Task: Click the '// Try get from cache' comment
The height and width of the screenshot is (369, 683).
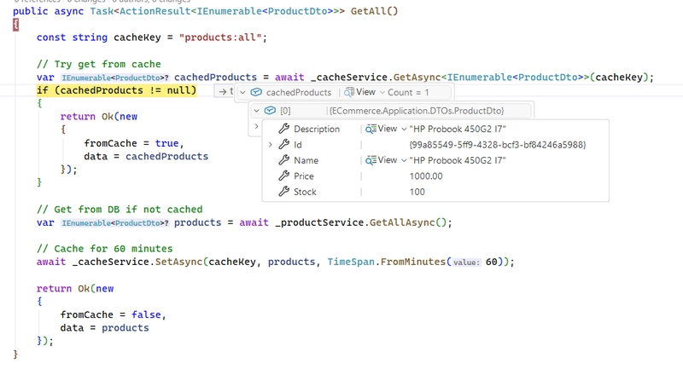Action: 98,64
